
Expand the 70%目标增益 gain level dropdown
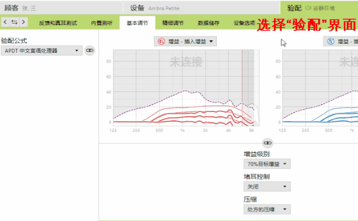pos(267,164)
